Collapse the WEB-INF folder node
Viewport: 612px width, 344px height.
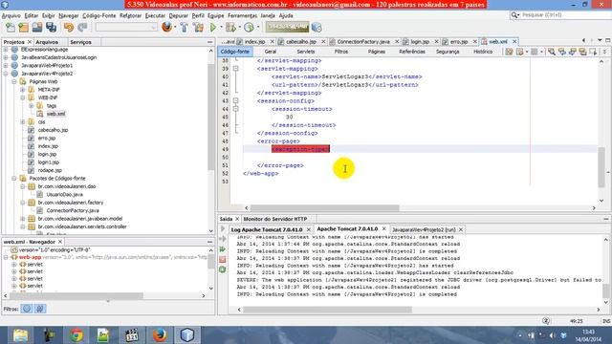click(x=23, y=97)
